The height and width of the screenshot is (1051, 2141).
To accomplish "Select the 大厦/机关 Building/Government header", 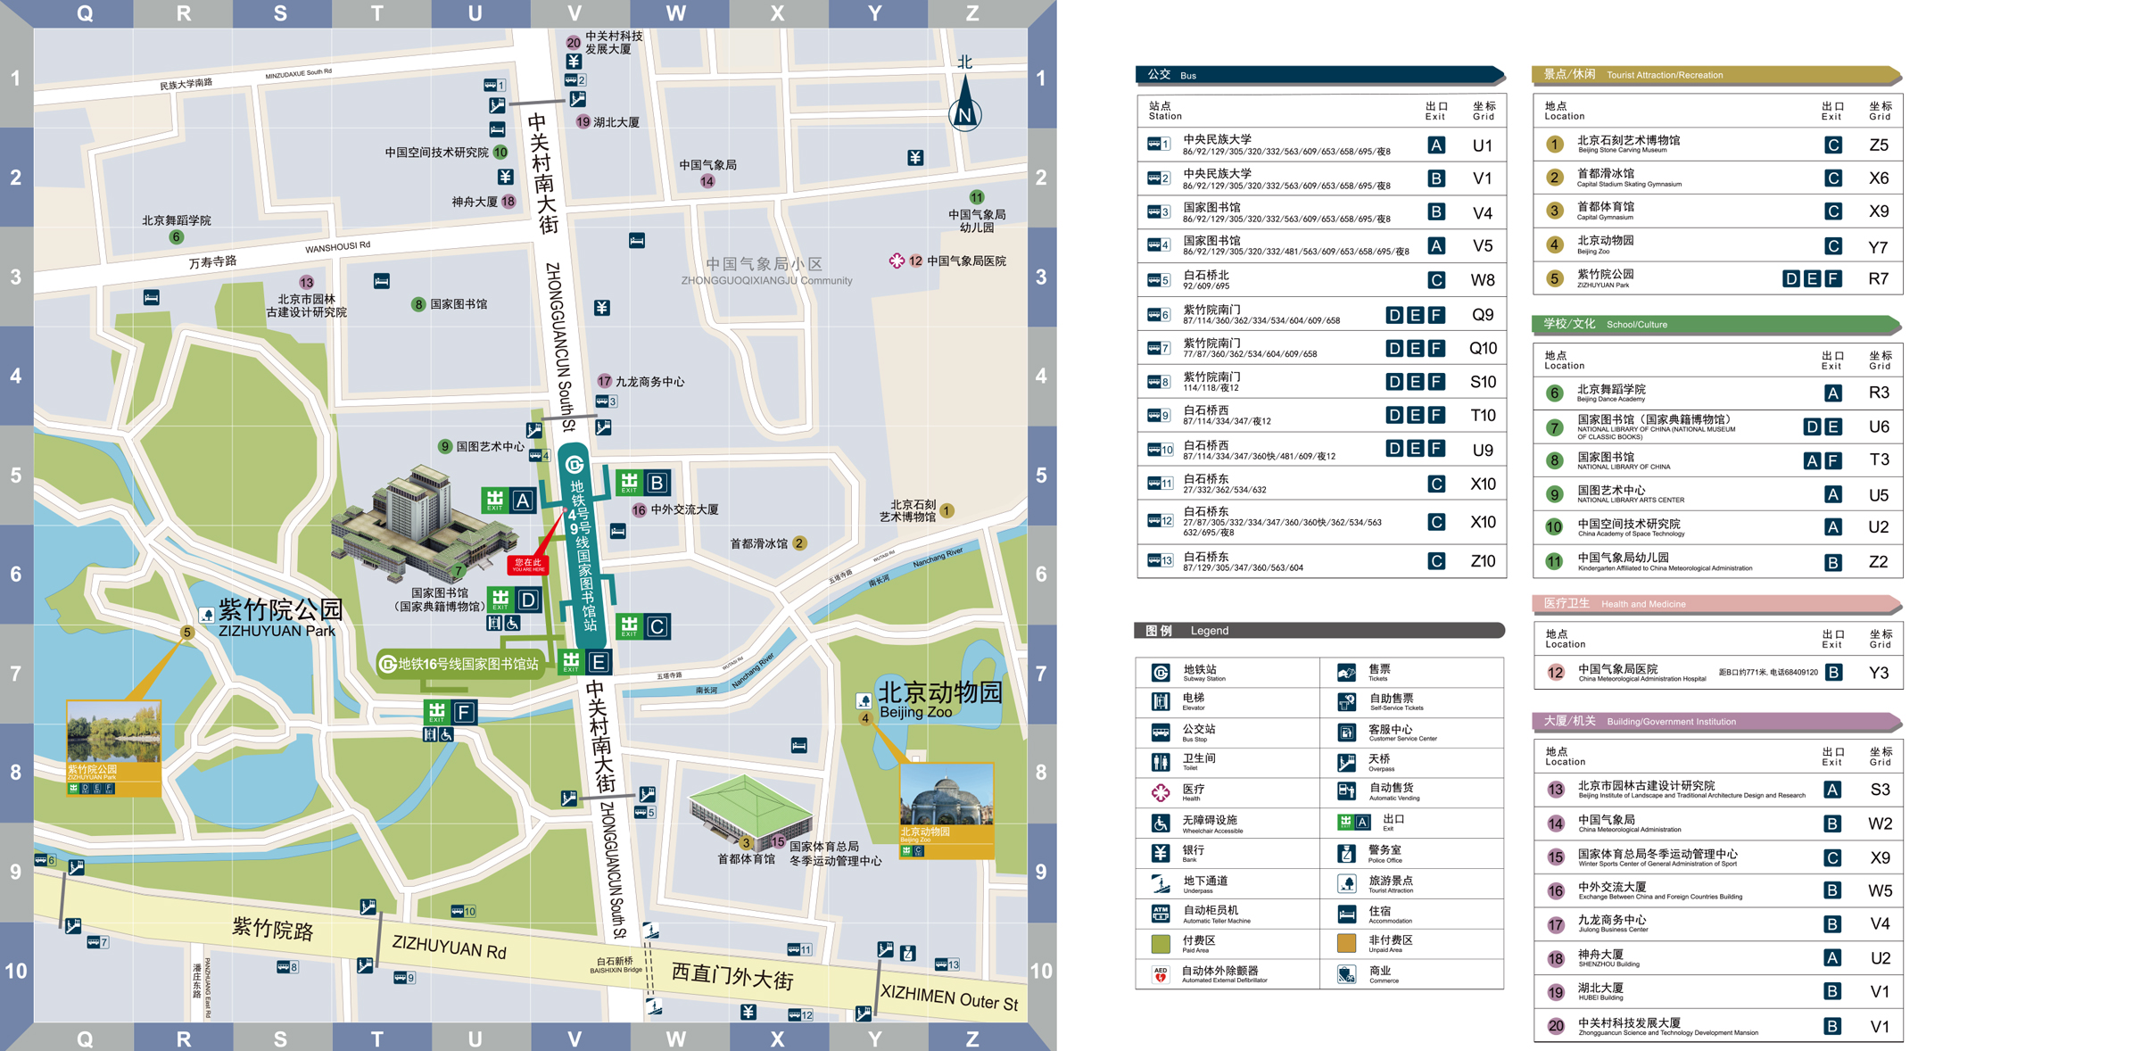I will pyautogui.click(x=1716, y=721).
